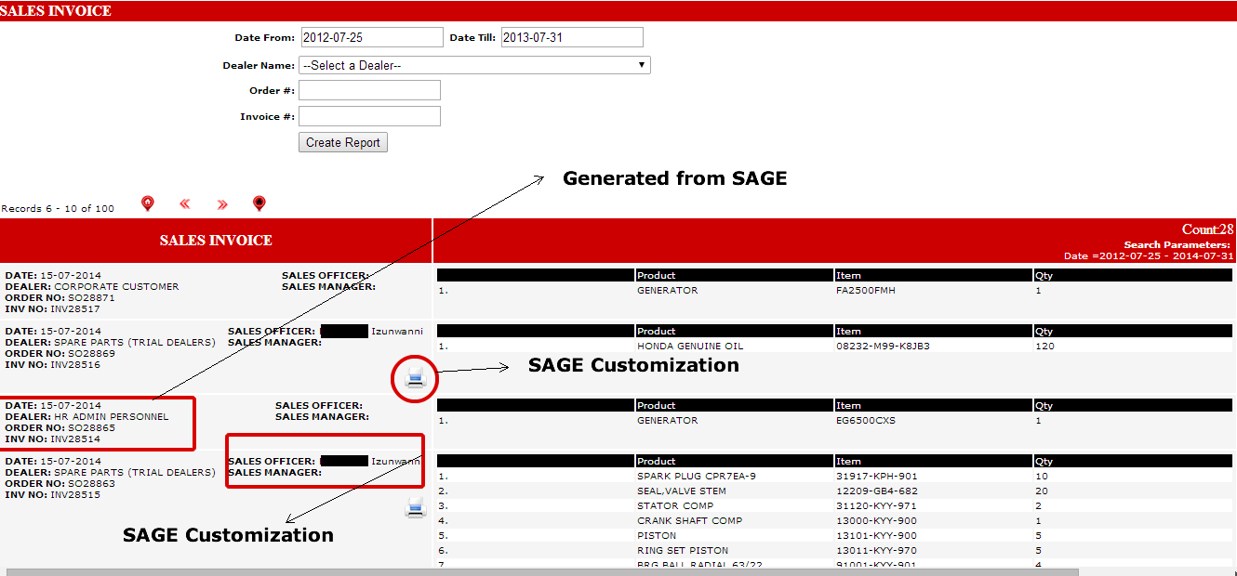Click order number SO28863
The image size is (1237, 576).
[91, 483]
